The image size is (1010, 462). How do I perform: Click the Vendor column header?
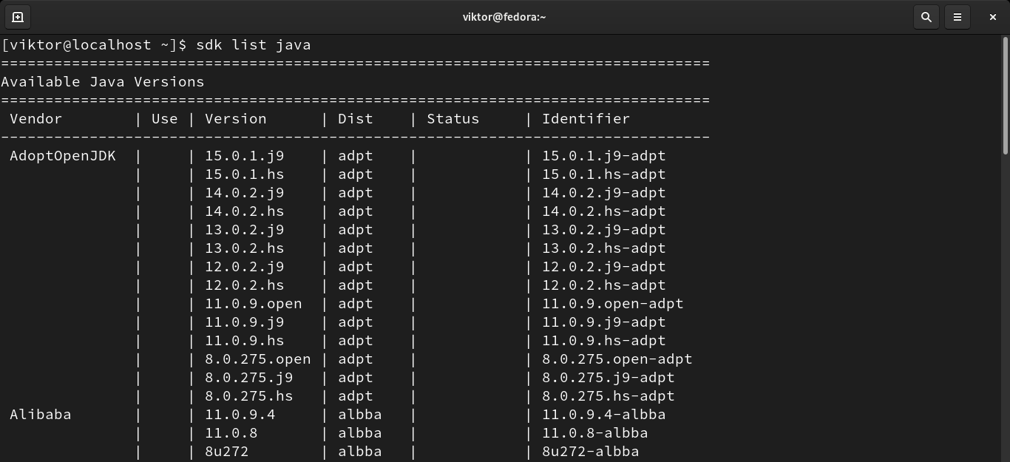[35, 118]
